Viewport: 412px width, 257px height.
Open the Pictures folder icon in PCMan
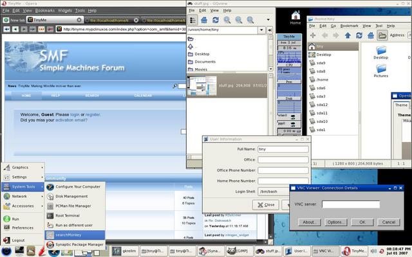(x=380, y=71)
